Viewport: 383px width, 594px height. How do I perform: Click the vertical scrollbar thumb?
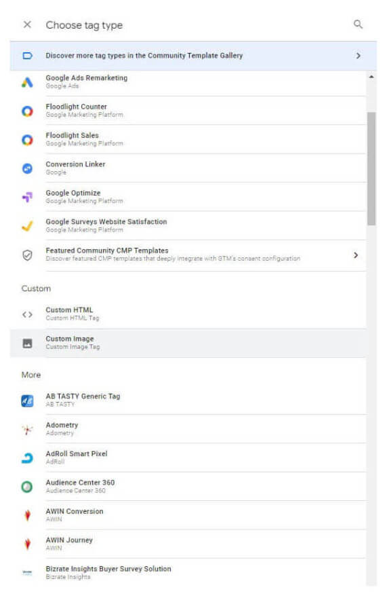pos(371,168)
